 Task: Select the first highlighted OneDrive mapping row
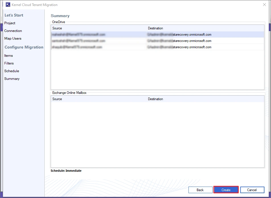157,35
